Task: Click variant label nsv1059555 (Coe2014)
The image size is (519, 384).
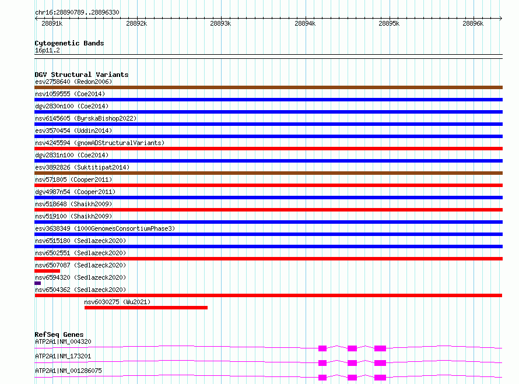Action: [70, 94]
